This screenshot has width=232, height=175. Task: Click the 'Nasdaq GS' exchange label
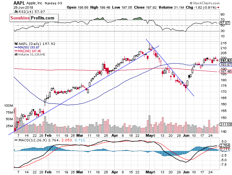pos(53,3)
